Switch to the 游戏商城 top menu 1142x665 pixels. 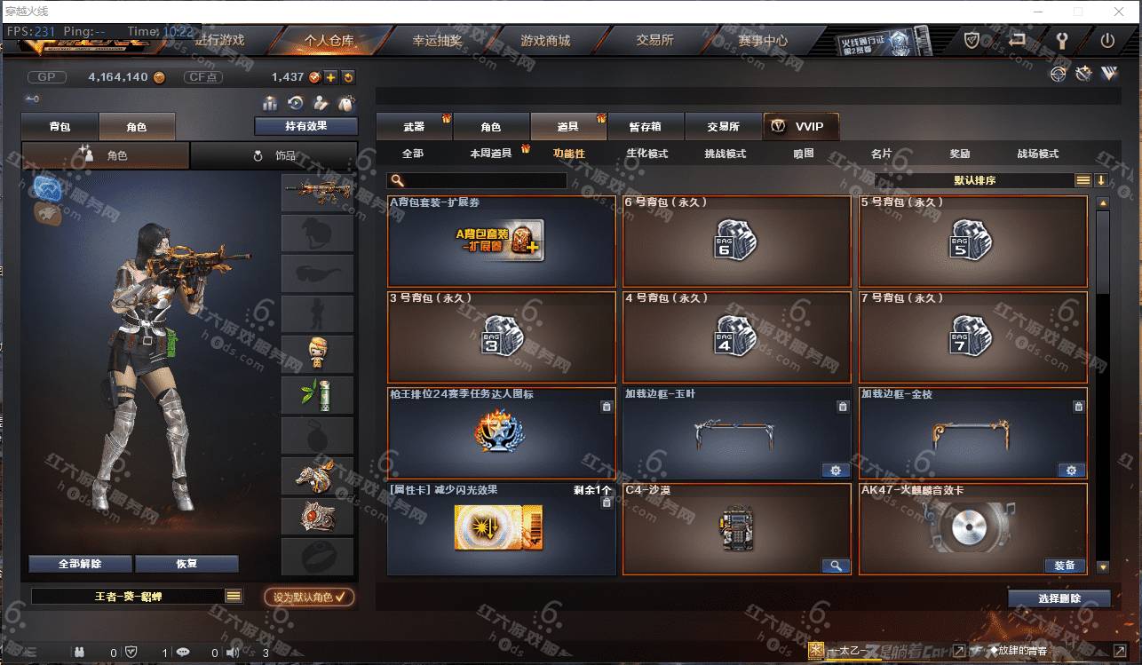click(x=545, y=41)
